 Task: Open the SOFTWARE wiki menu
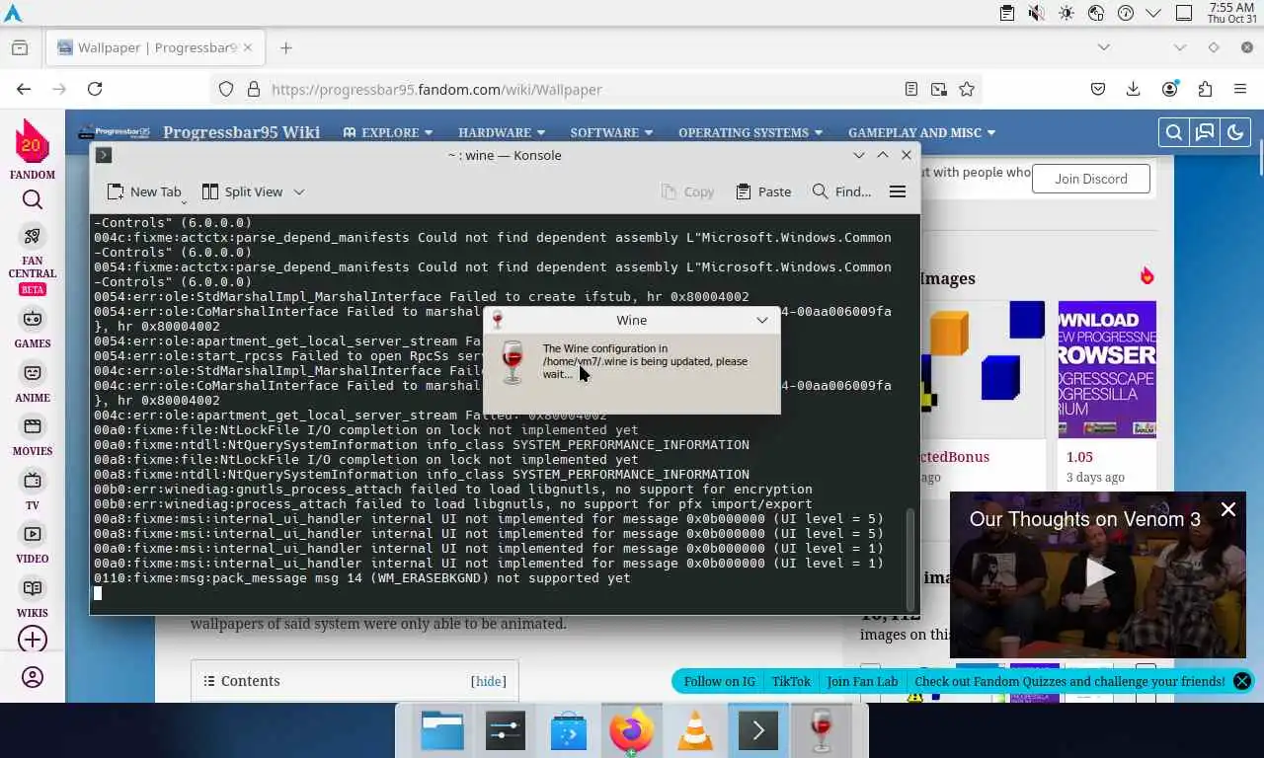611,132
